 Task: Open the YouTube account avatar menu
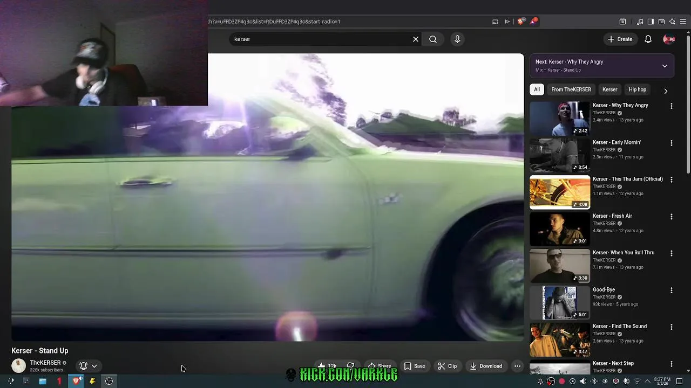(x=669, y=39)
